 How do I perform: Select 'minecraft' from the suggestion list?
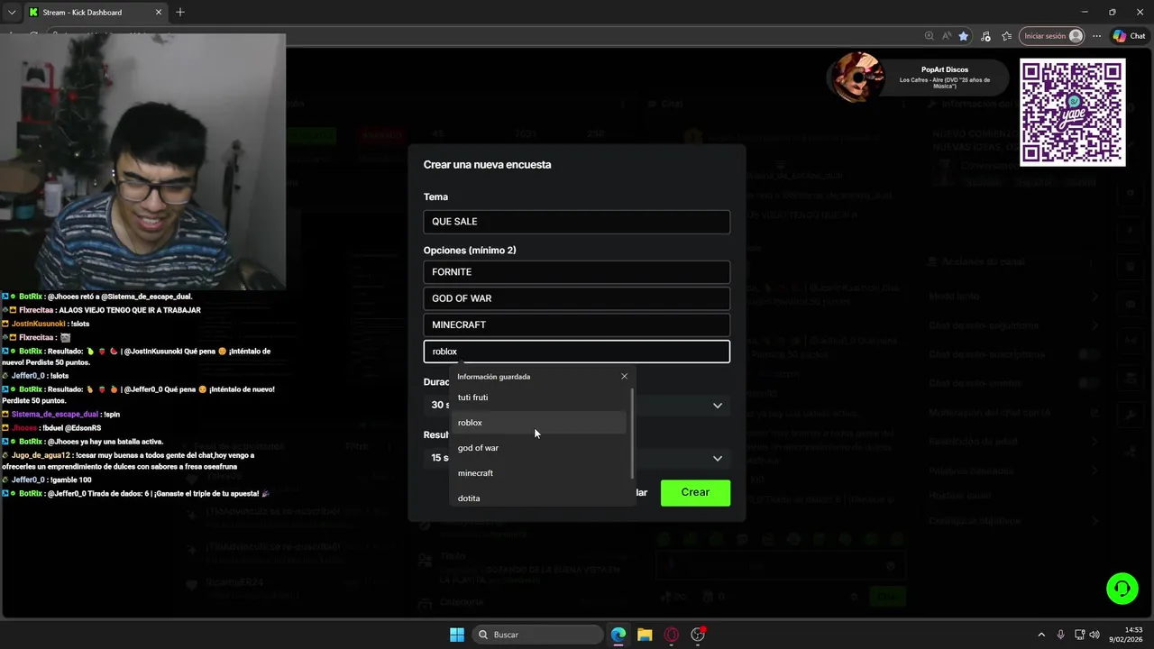tap(538, 473)
